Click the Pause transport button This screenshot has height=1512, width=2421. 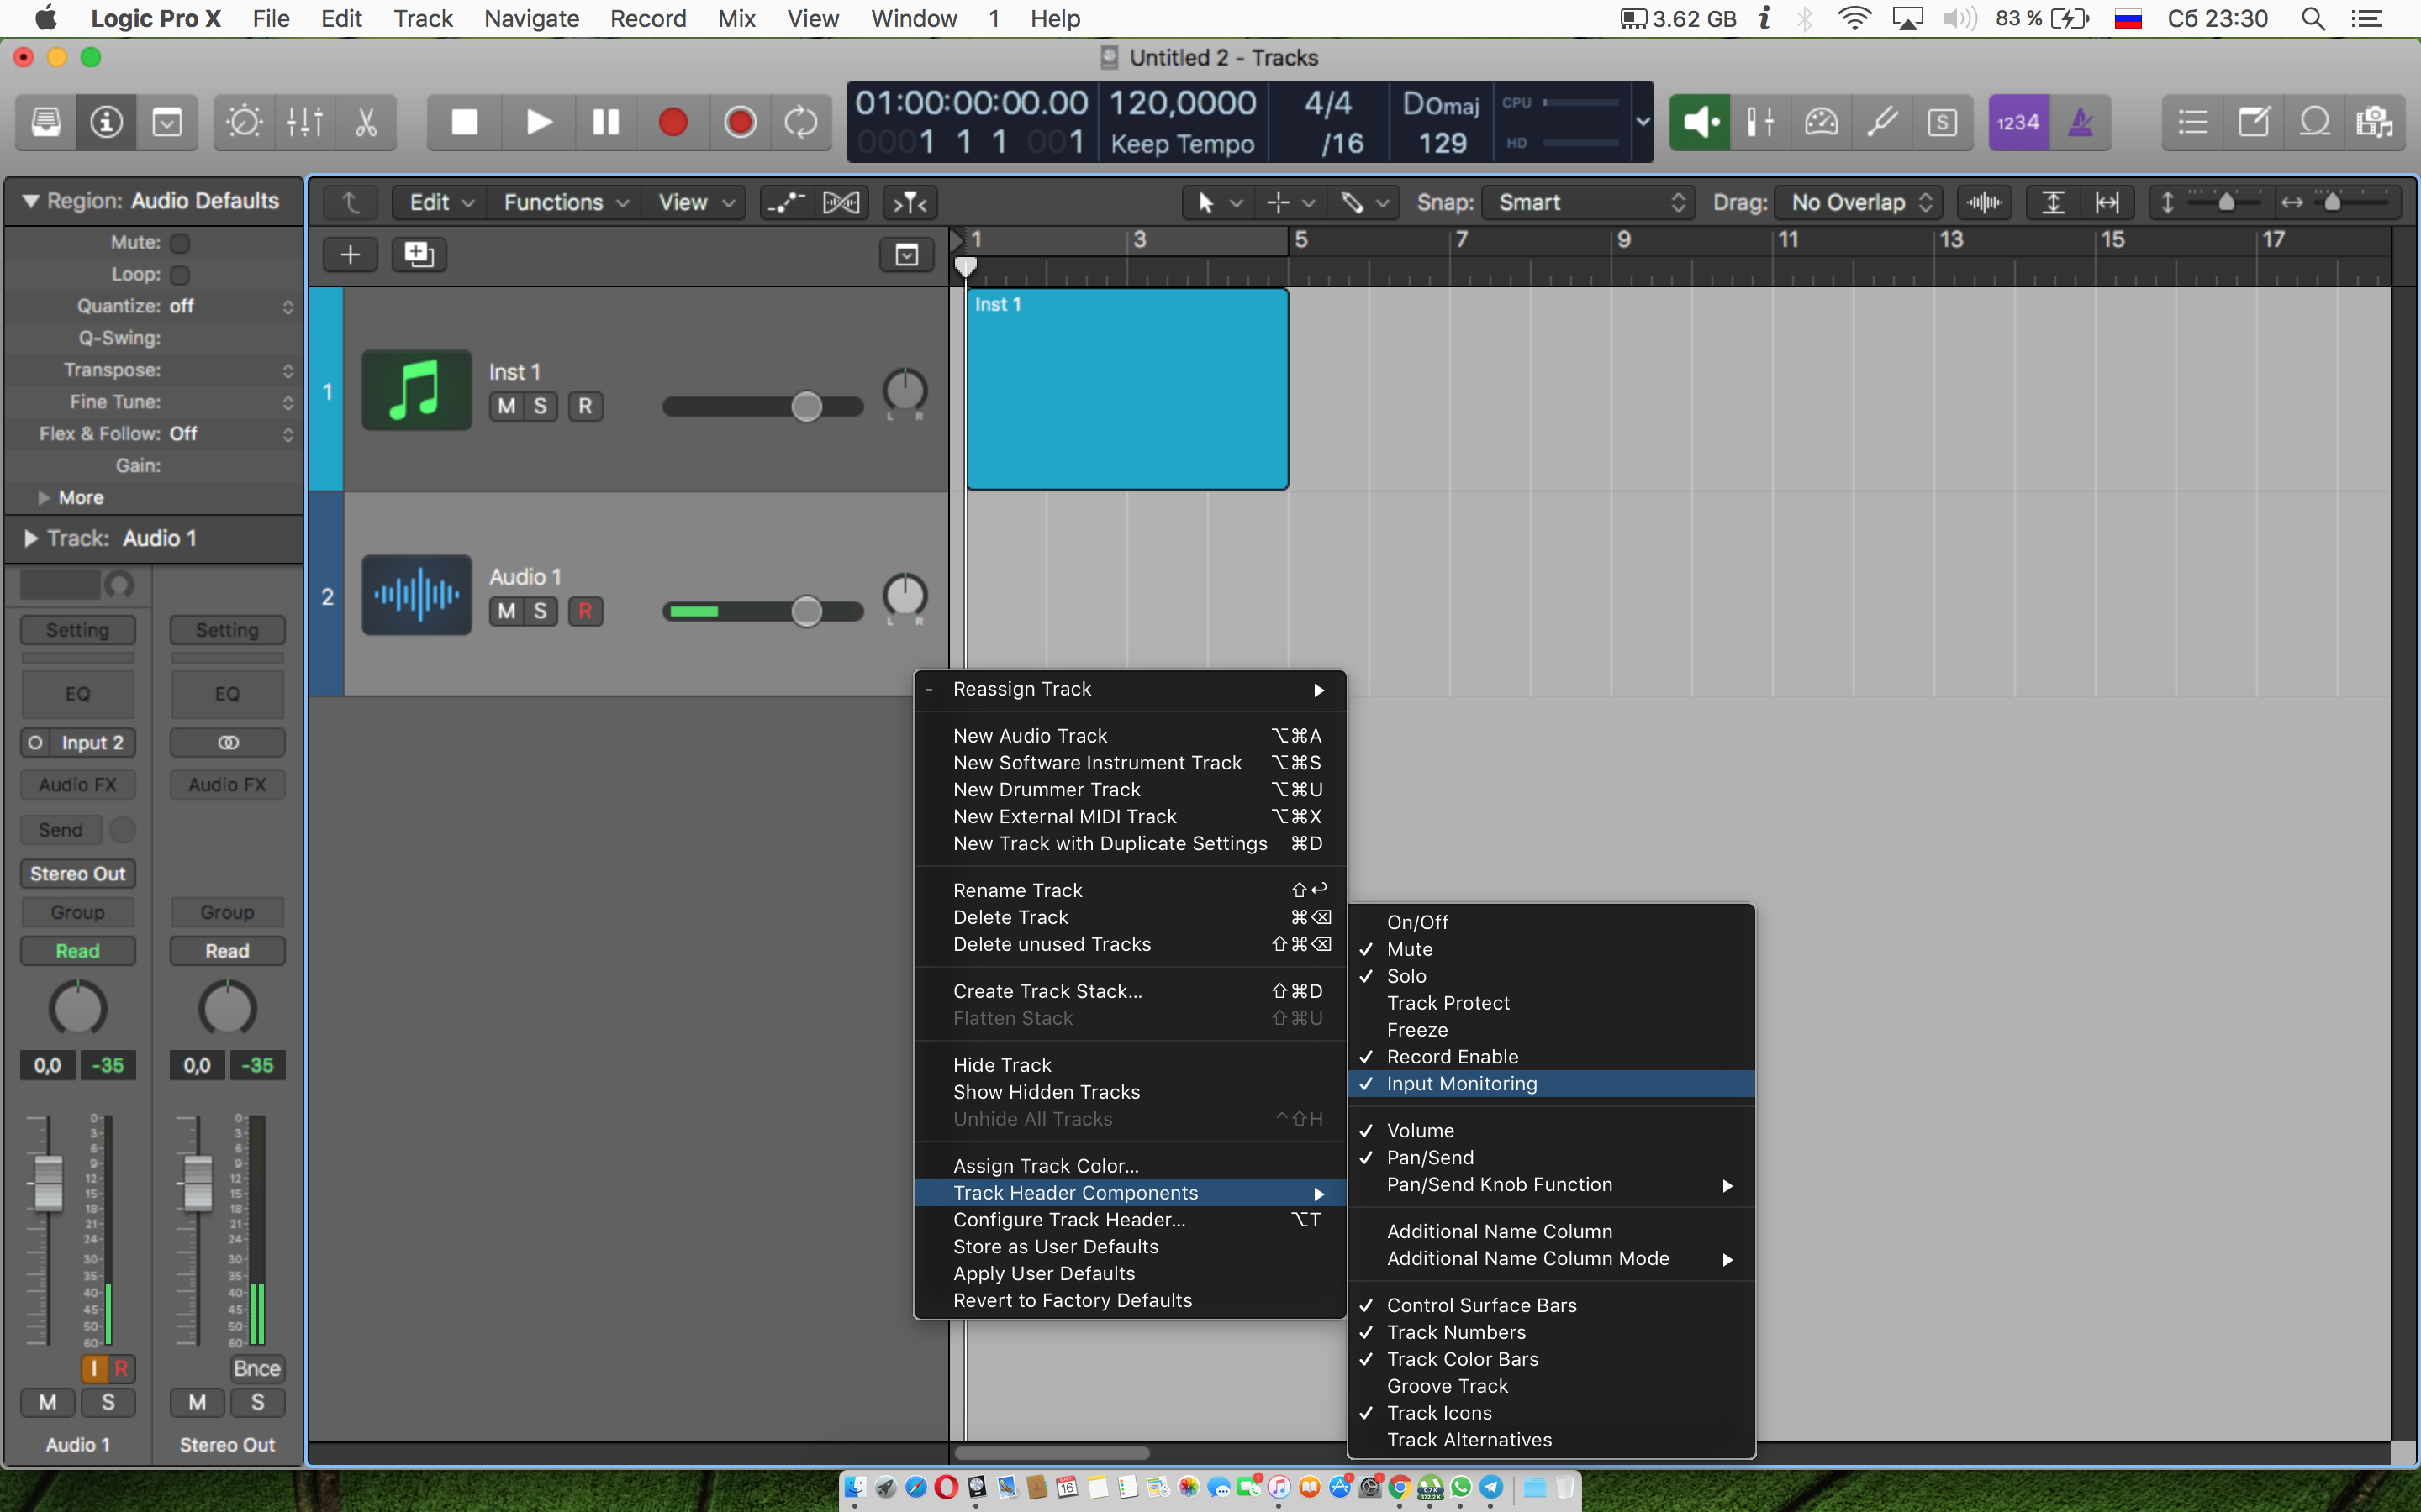coord(605,122)
